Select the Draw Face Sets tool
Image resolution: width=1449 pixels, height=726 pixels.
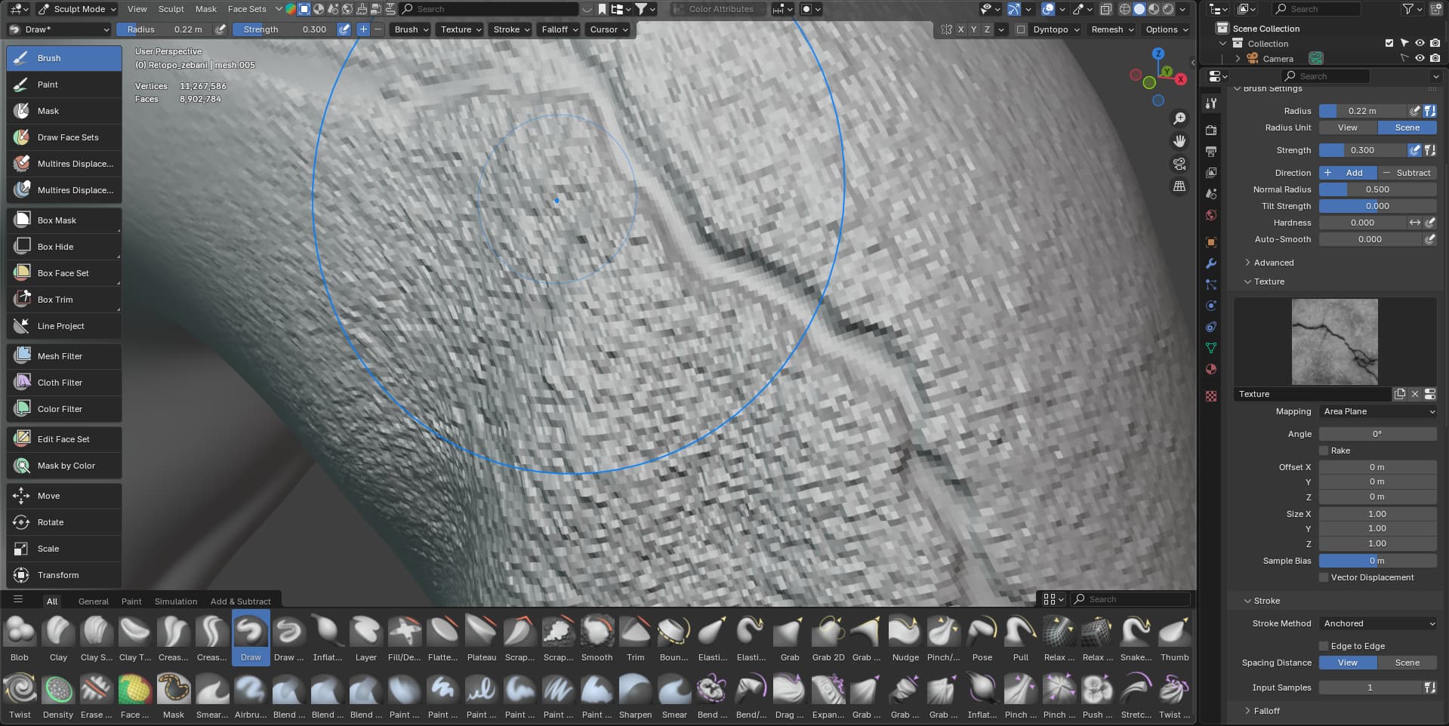(63, 137)
